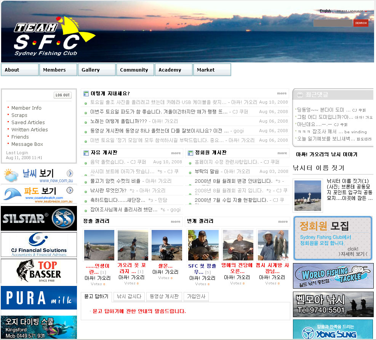Open the Academy menu
The width and height of the screenshot is (376, 340).
click(174, 70)
